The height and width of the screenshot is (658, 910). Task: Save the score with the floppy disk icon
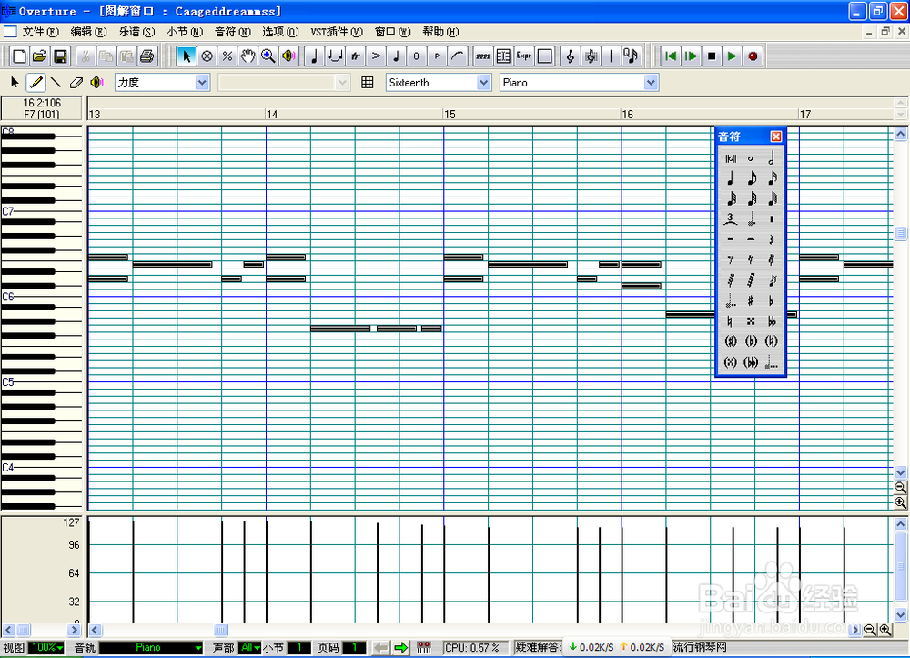(x=60, y=56)
